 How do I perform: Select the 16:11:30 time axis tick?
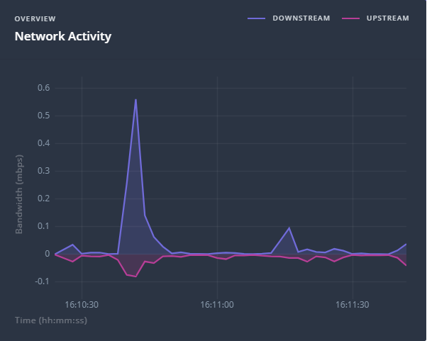[353, 304]
